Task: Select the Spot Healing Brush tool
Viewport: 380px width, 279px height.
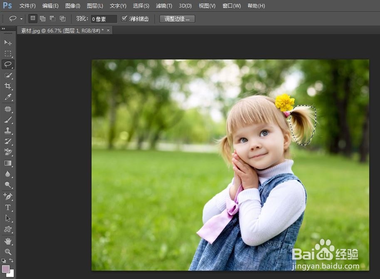Action: [8, 109]
